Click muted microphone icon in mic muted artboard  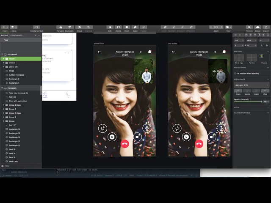(x=221, y=128)
